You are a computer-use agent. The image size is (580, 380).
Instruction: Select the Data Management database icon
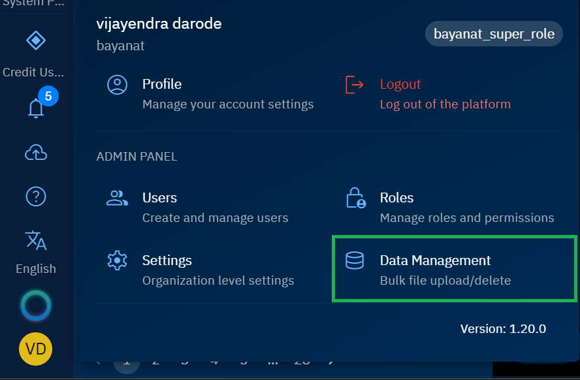355,260
